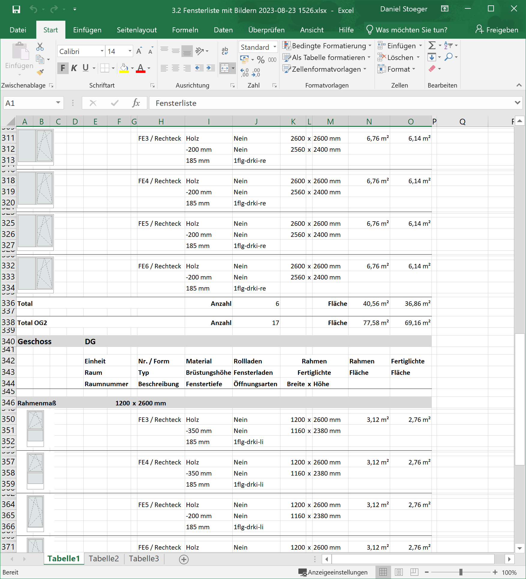The image size is (526, 579).
Task: Open the Standard number format dropdown
Action: pyautogui.click(x=274, y=47)
